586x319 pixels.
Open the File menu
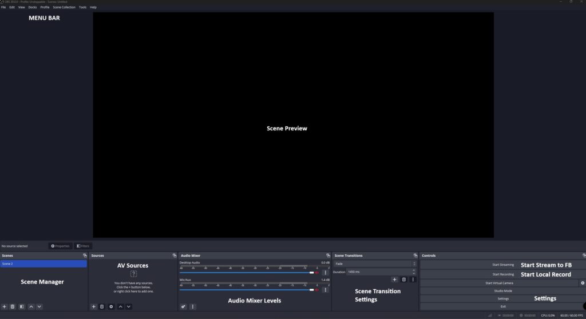click(x=3, y=7)
